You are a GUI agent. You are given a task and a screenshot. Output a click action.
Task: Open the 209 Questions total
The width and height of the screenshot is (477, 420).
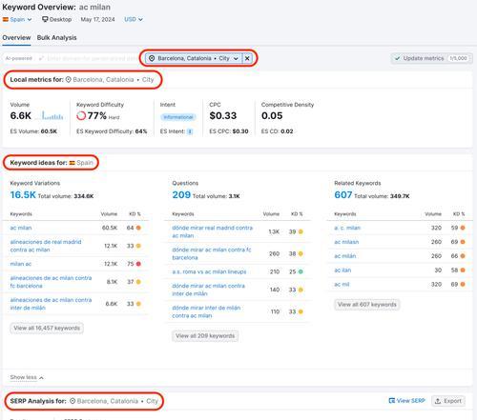pos(181,195)
